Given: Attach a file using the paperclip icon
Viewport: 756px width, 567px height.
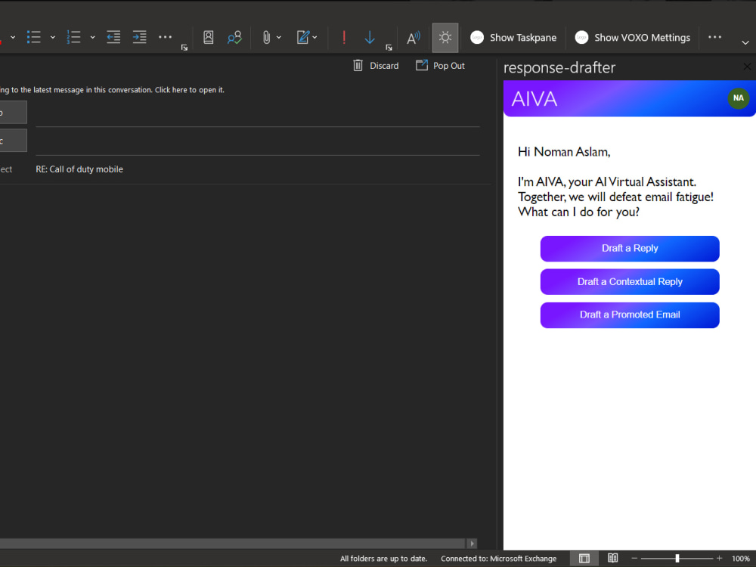Looking at the screenshot, I should pyautogui.click(x=266, y=37).
